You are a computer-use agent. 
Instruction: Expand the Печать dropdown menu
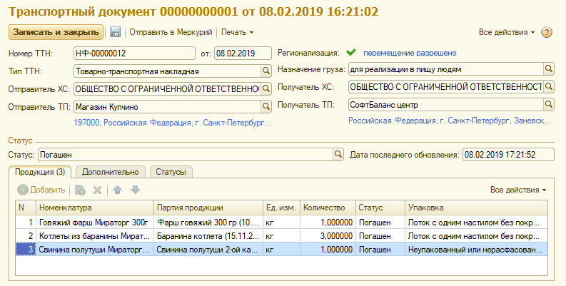[237, 33]
